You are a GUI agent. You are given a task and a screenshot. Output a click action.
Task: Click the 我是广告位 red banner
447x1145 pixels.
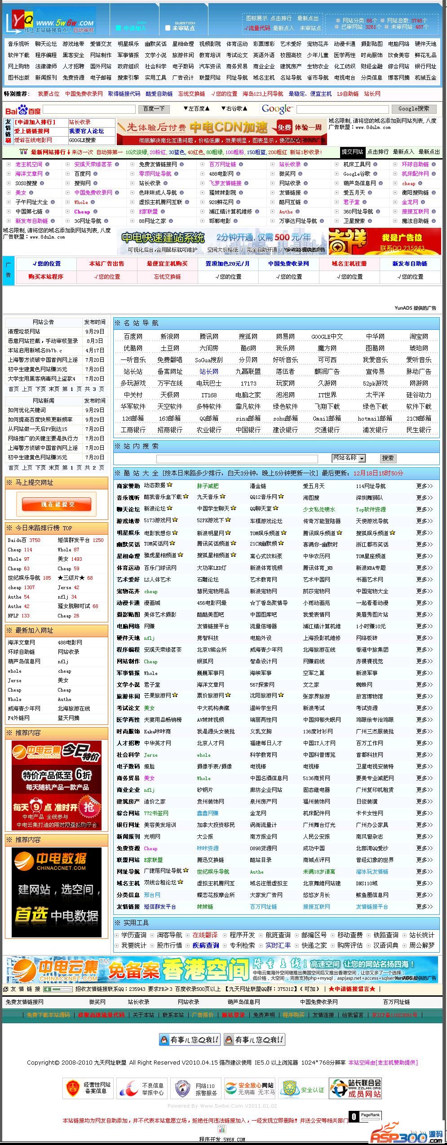coord(385,242)
